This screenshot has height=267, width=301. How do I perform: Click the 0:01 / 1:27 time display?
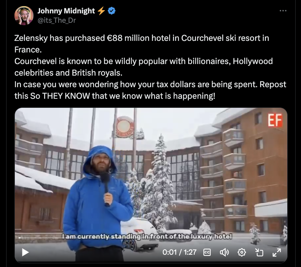pos(179,252)
